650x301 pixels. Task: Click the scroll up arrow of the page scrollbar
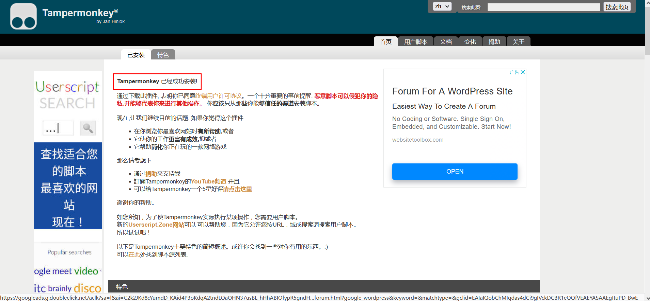[x=647, y=3]
